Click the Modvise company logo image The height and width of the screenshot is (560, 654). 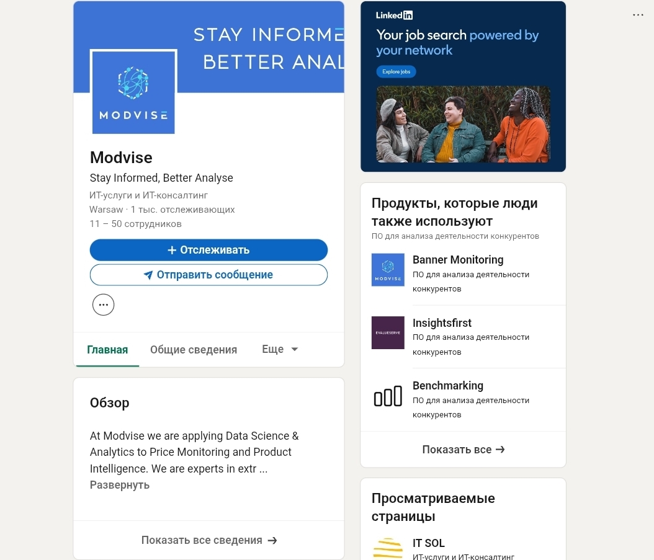[133, 92]
